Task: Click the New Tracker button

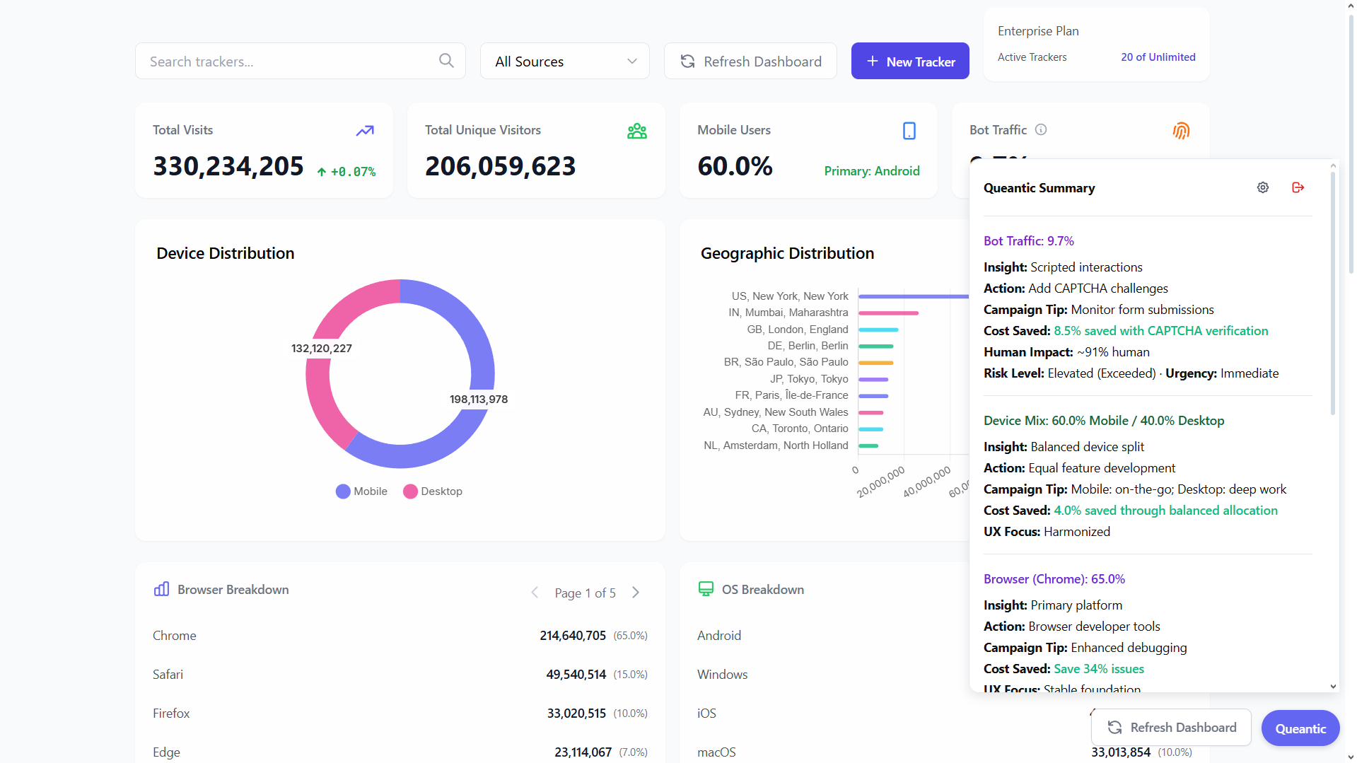Action: tap(910, 61)
